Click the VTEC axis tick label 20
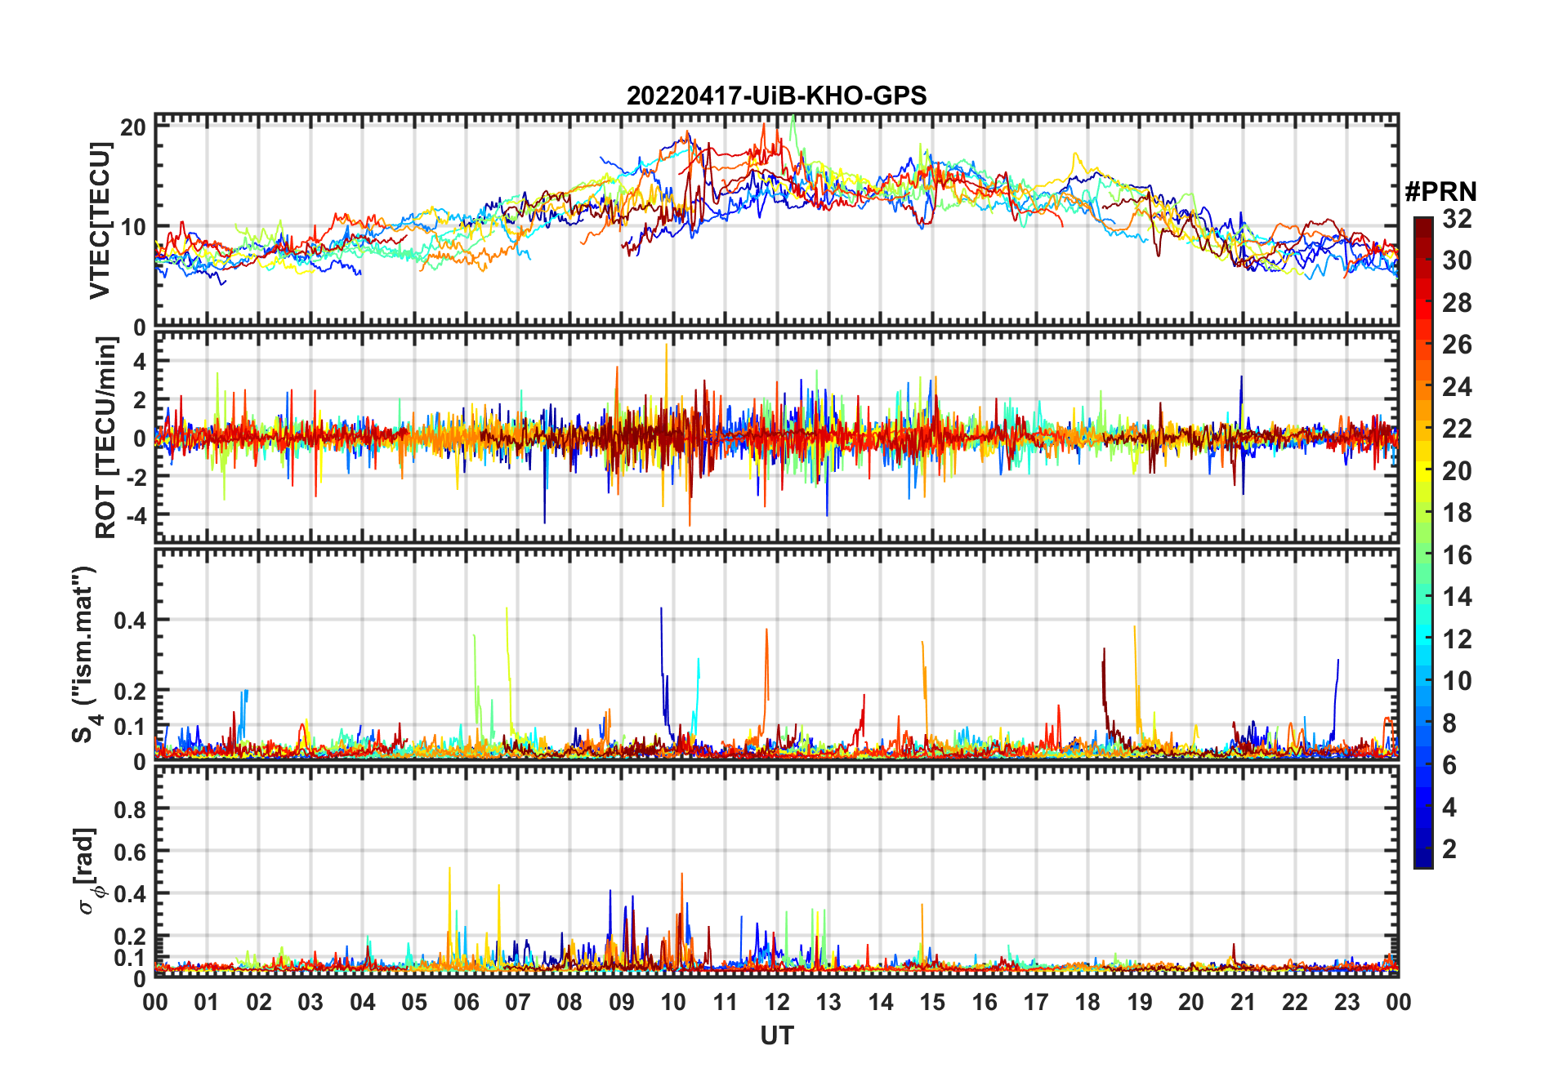Image resolution: width=1554 pixels, height=1086 pixels. pyautogui.click(x=132, y=127)
